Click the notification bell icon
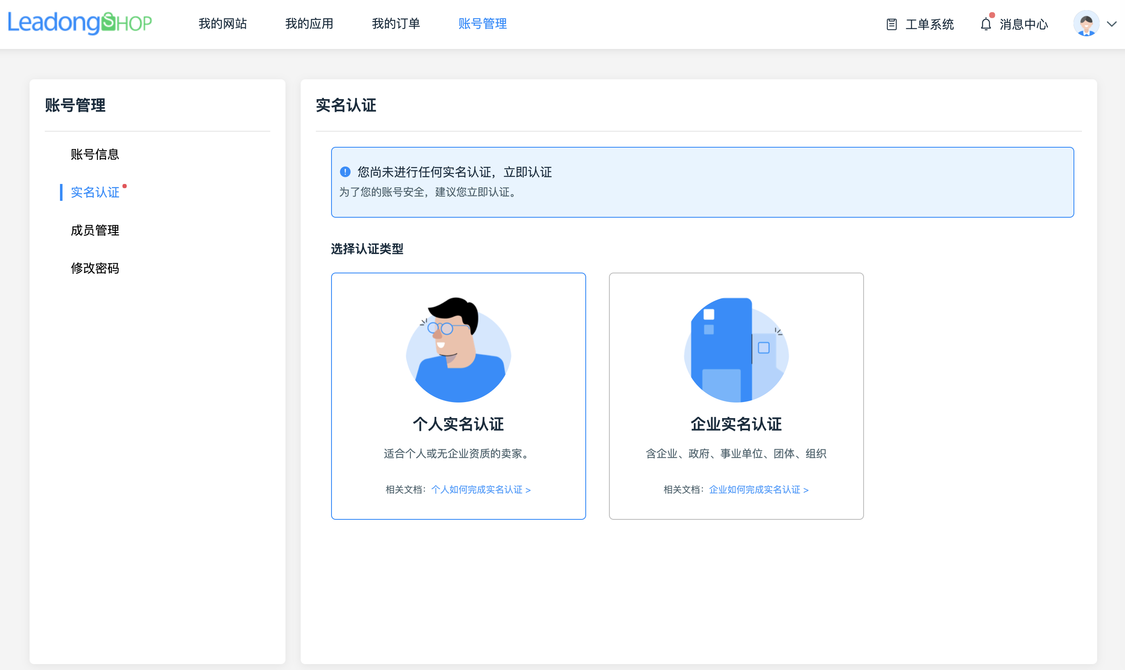 click(986, 24)
